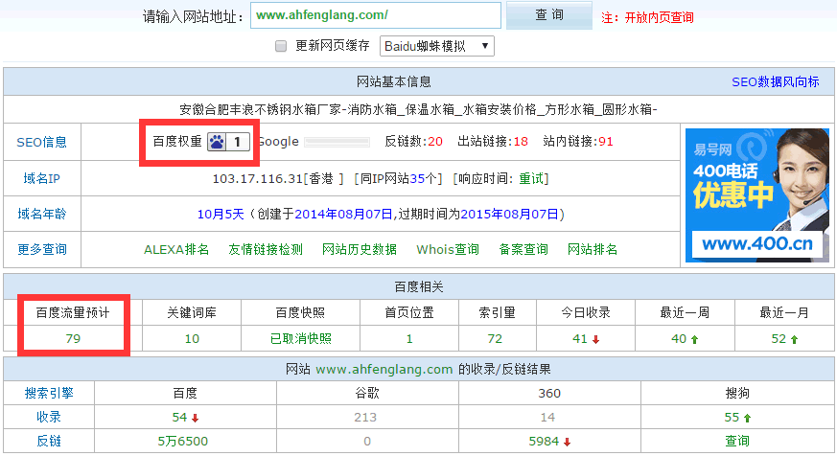Click the 搜狗 收录 value 55
The width and height of the screenshot is (837, 456).
click(x=732, y=417)
